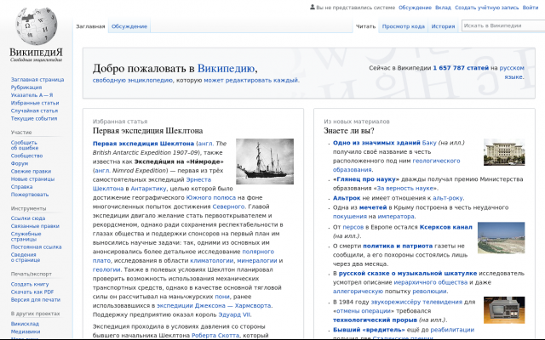Open the Вклад link
Image resolution: width=545 pixels, height=340 pixels.
[x=443, y=8]
